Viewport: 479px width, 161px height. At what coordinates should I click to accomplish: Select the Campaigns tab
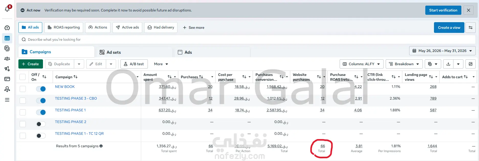56,52
